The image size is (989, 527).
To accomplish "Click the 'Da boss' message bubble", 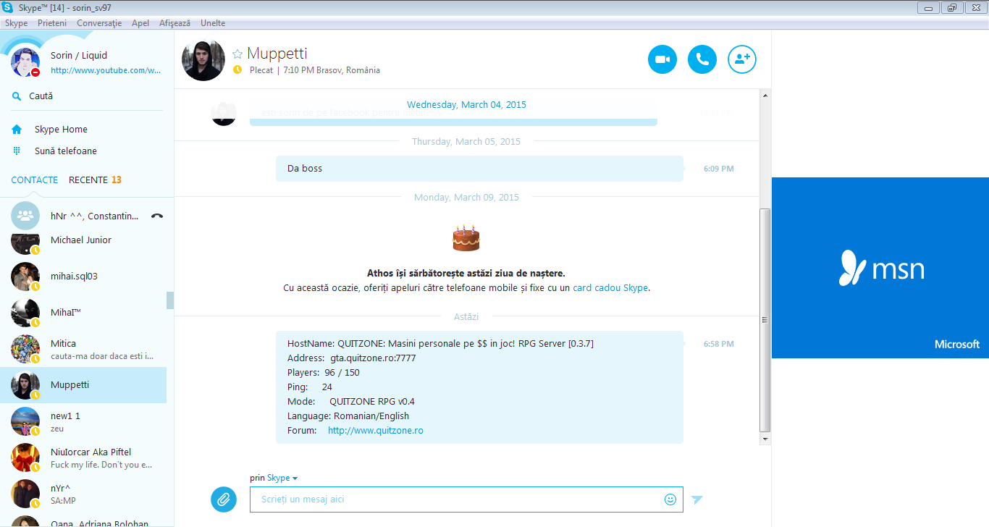I will (479, 169).
